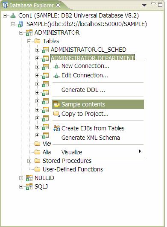Expand the ADMINISTRATOR.CL_SCHED table node

(x=37, y=50)
